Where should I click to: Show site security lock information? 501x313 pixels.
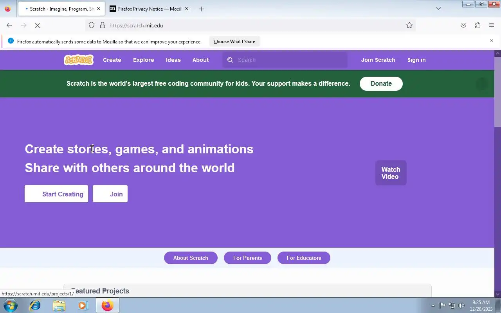coord(103,25)
